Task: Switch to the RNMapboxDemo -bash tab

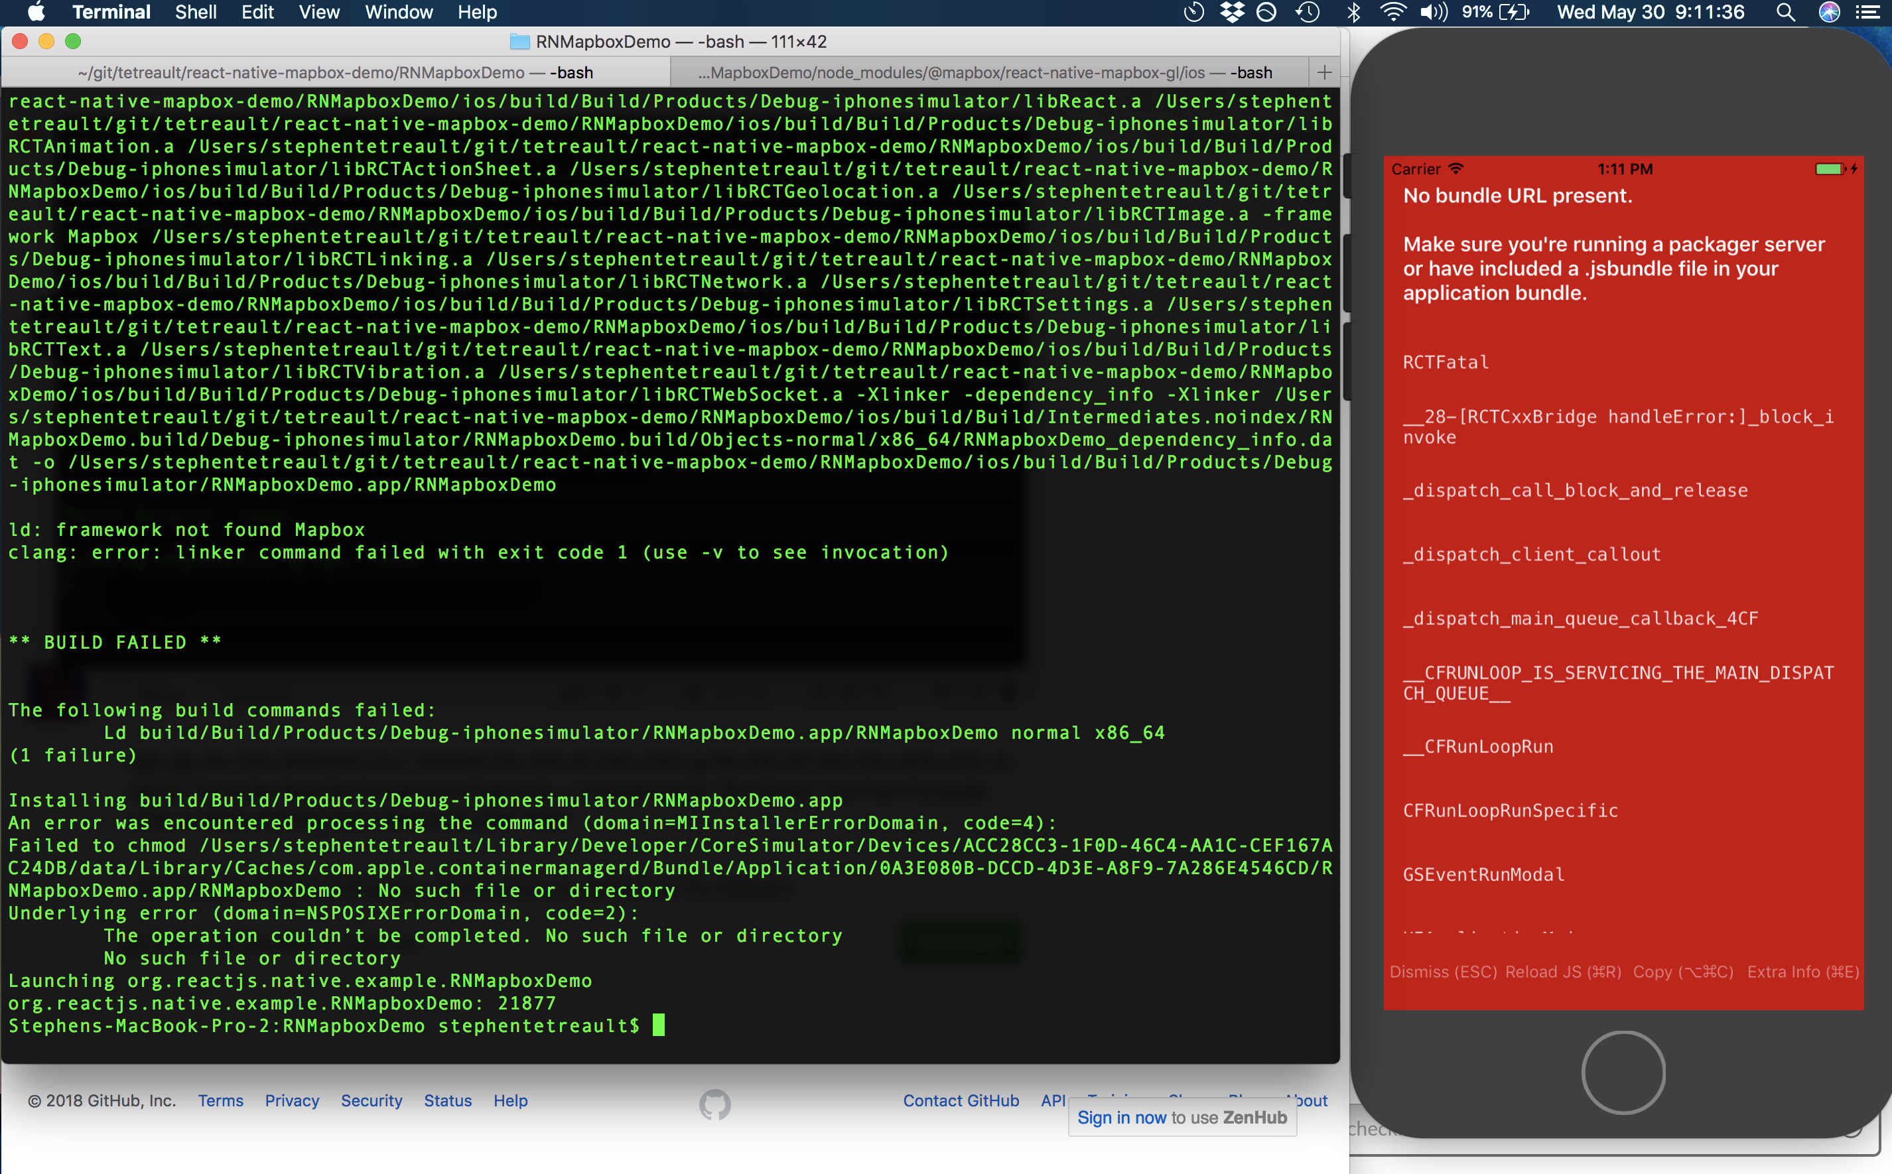Action: pos(336,72)
